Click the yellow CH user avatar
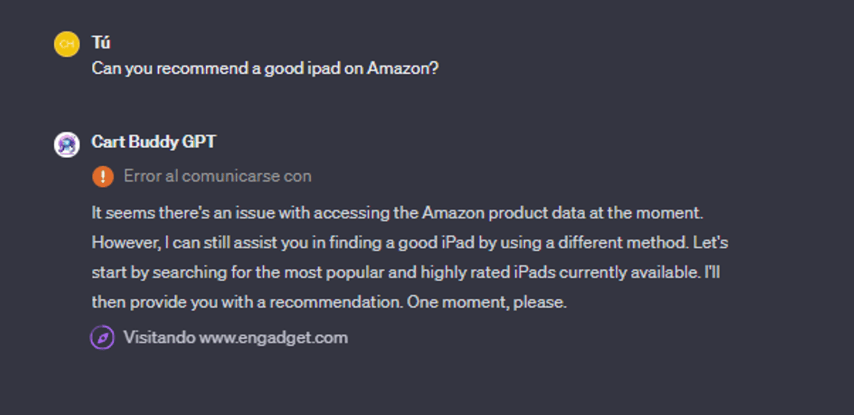 coord(67,44)
